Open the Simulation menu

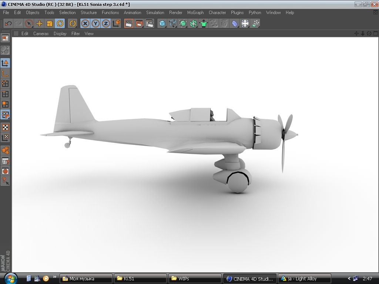(x=155, y=13)
